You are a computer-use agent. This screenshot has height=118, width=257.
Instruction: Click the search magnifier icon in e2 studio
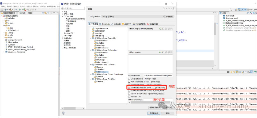(x=230, y=10)
